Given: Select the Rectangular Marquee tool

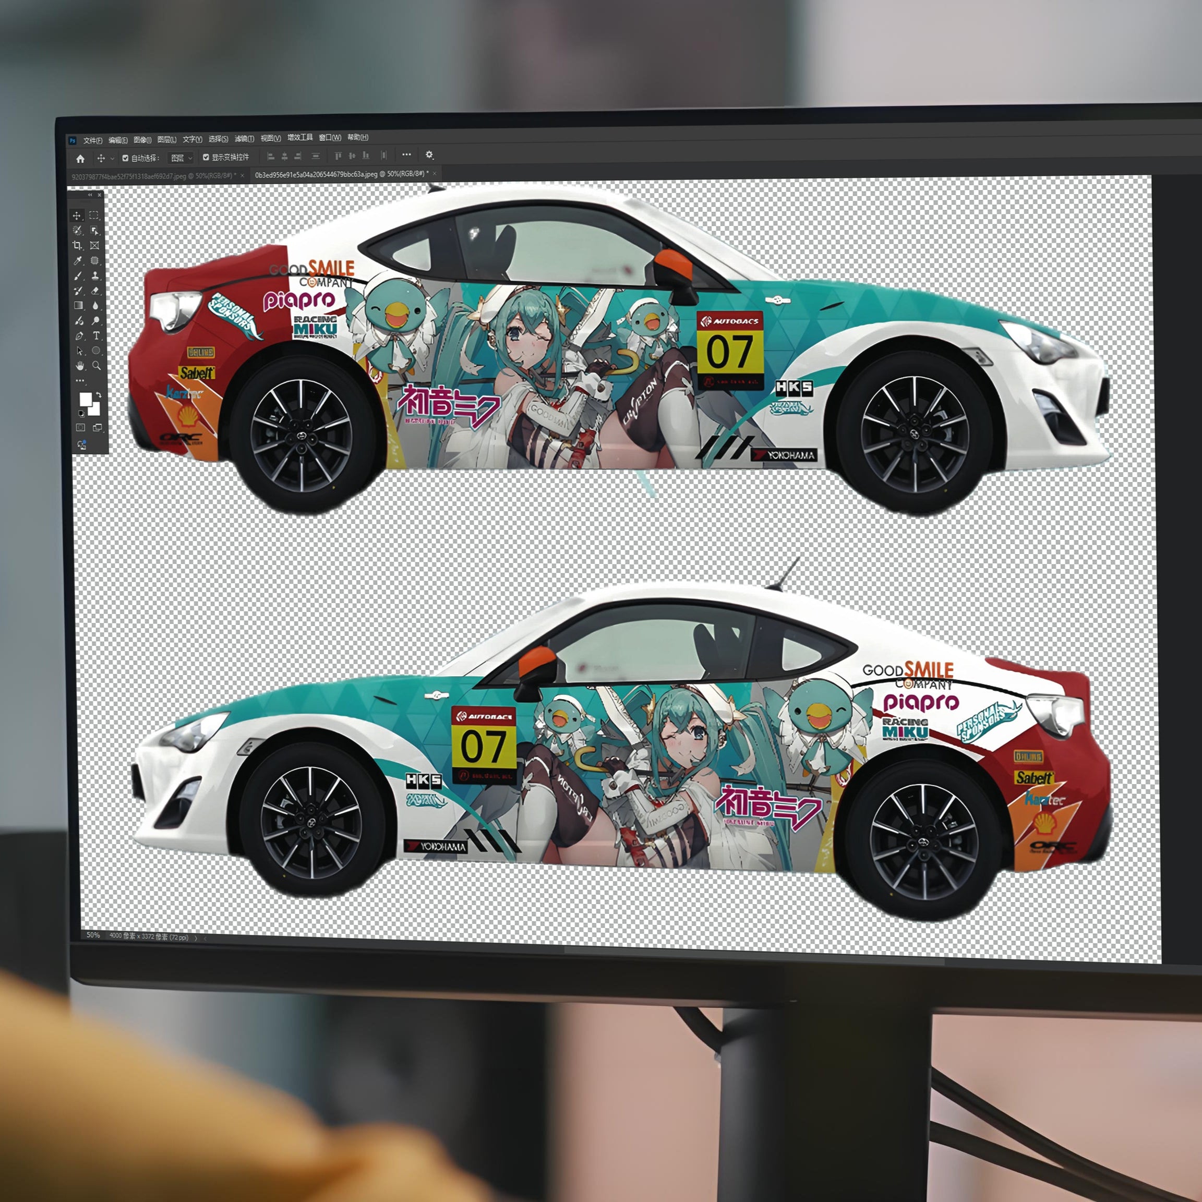Looking at the screenshot, I should [x=94, y=215].
